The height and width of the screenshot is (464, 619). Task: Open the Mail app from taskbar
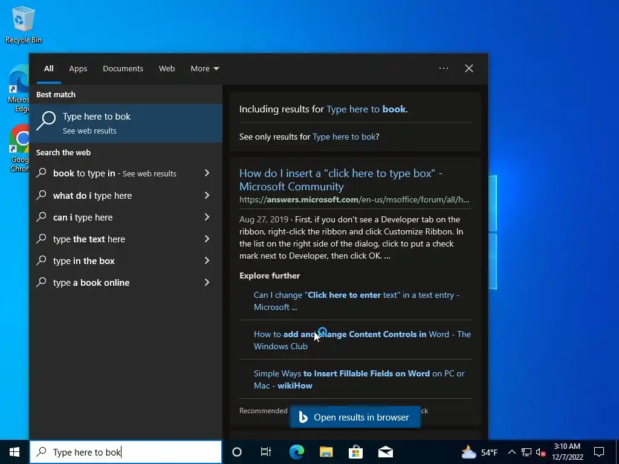(385, 452)
